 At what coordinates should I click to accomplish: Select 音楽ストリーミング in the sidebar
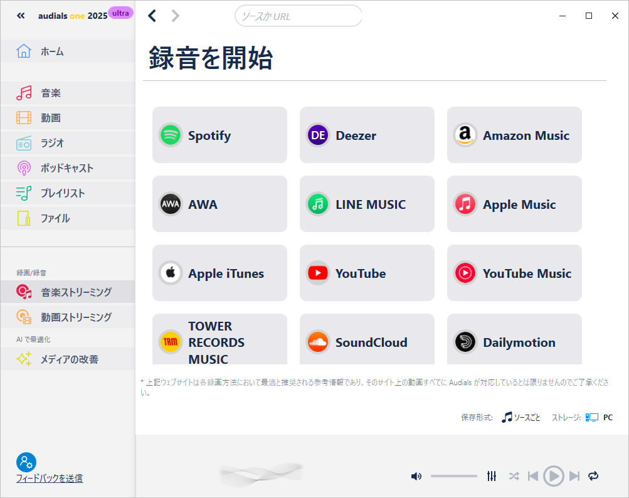pos(68,292)
